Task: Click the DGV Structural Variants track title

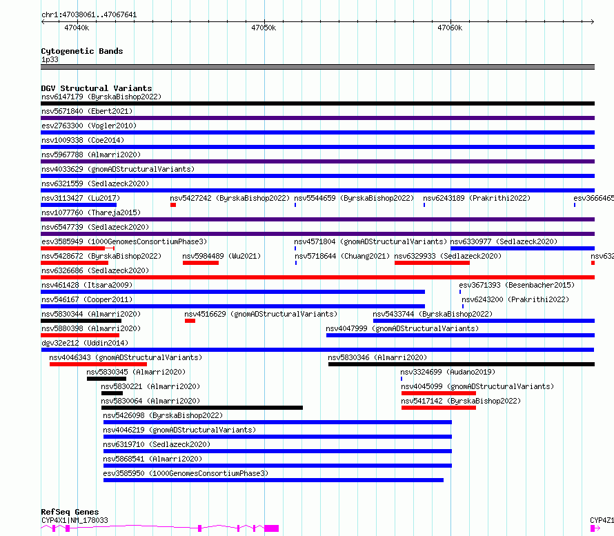Action: point(97,88)
